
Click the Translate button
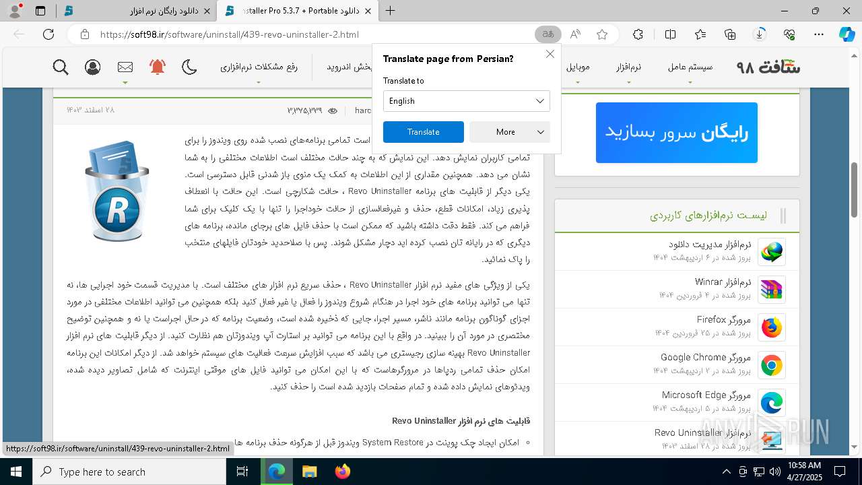(424, 132)
